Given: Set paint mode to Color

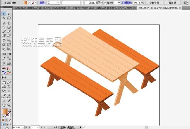Looking at the screenshot, I should click(3, 120).
